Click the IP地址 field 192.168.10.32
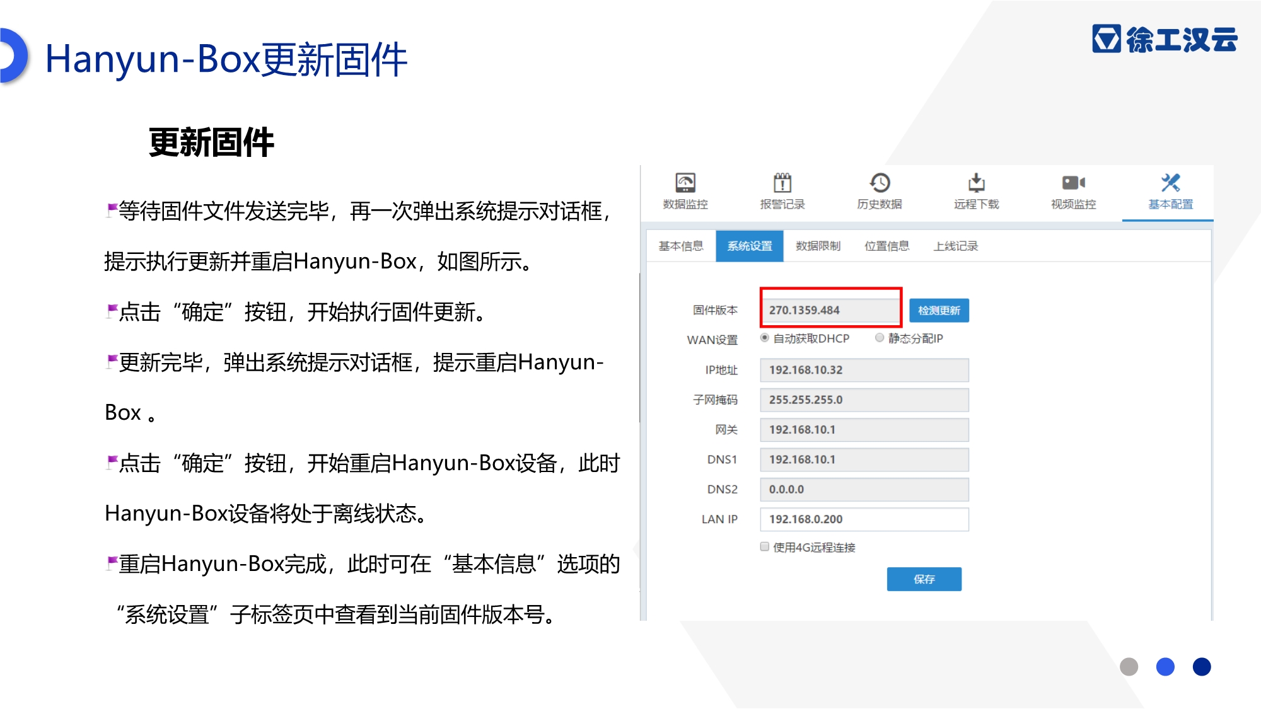 [864, 370]
